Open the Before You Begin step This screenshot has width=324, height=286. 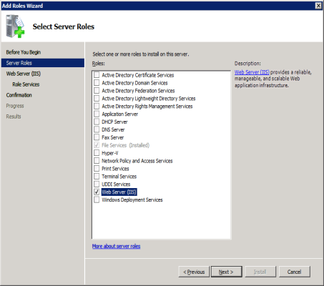pyautogui.click(x=24, y=52)
